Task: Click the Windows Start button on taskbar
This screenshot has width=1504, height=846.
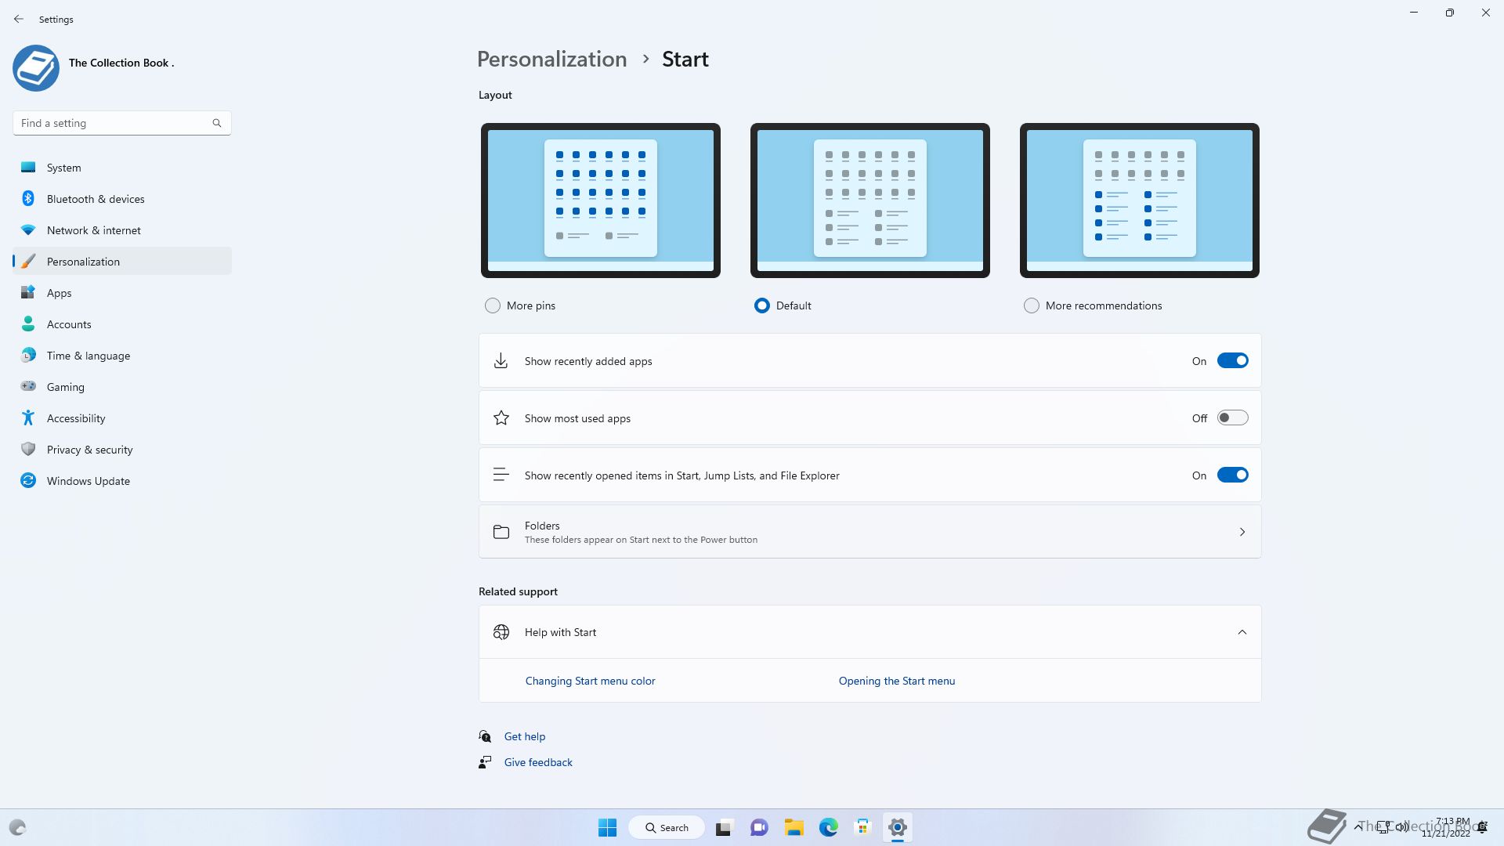Action: coord(607,827)
